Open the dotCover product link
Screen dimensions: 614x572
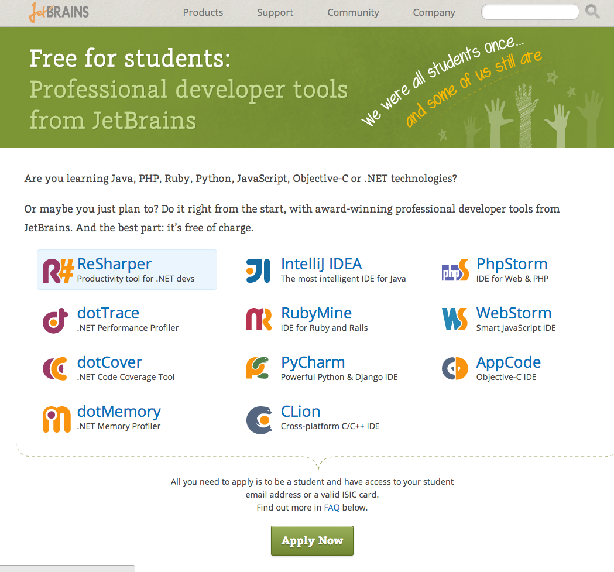pos(109,362)
